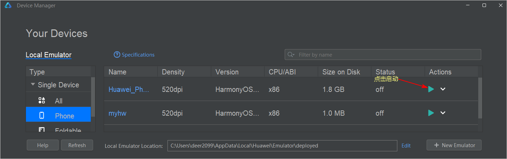The width and height of the screenshot is (507, 159).
Task: Sort by the CPU/ABI column header
Action: pyautogui.click(x=291, y=72)
